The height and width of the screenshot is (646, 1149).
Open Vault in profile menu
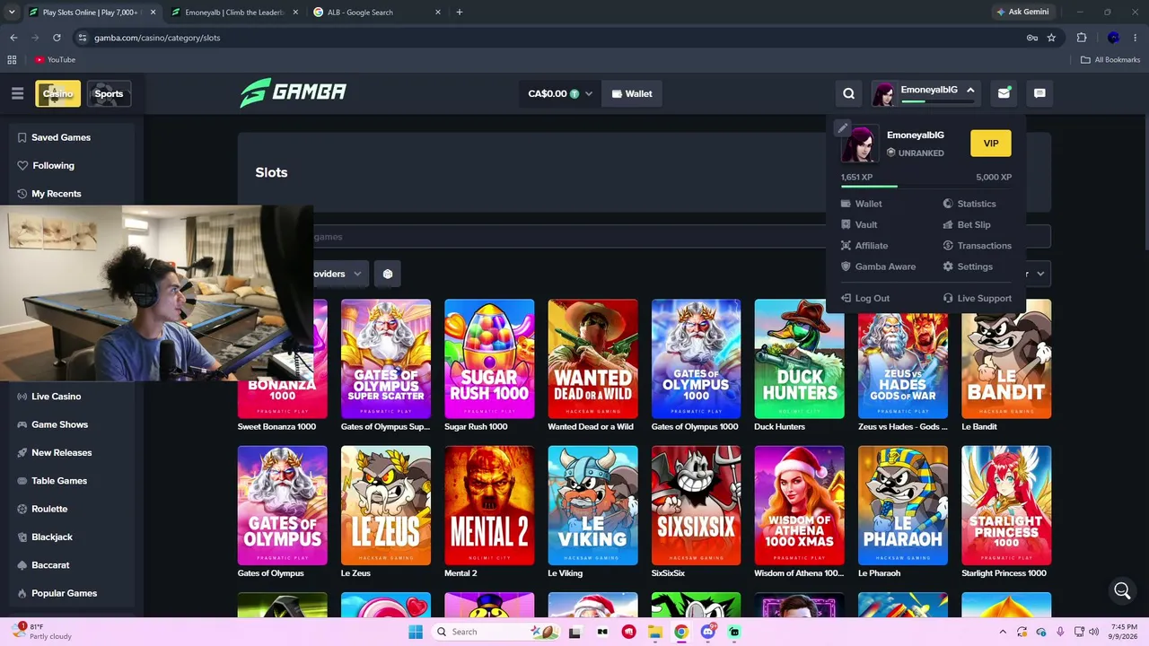tap(860, 224)
